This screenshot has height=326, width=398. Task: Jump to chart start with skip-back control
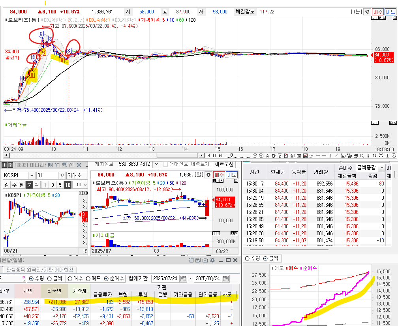[208, 156]
